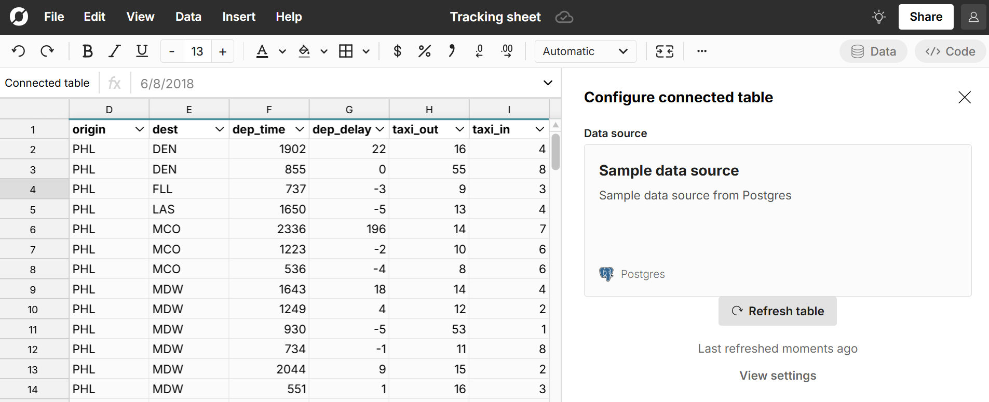This screenshot has height=402, width=989.
Task: Toggle bold formatting
Action: pos(87,51)
